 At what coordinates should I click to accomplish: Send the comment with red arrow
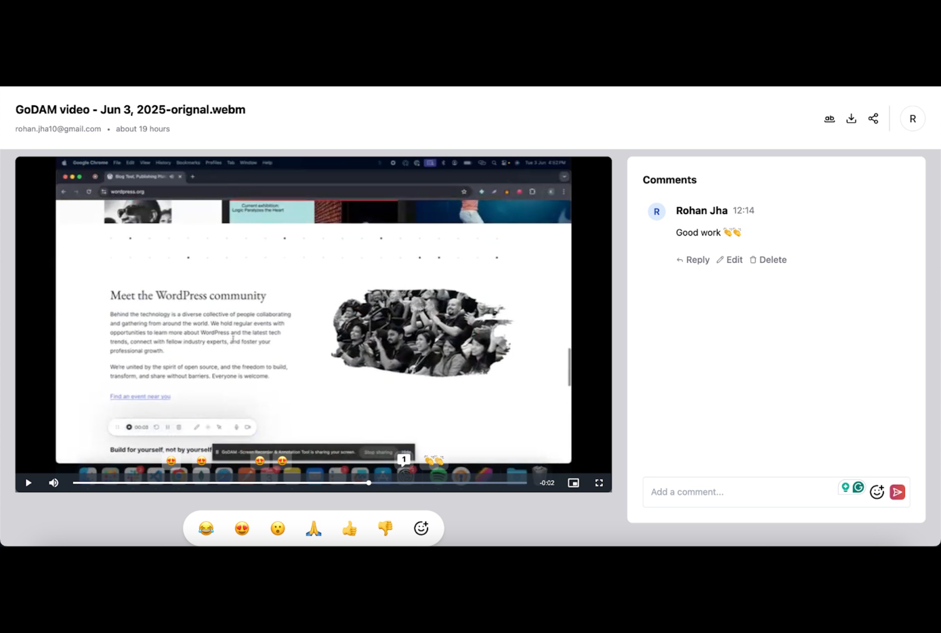[x=897, y=492]
